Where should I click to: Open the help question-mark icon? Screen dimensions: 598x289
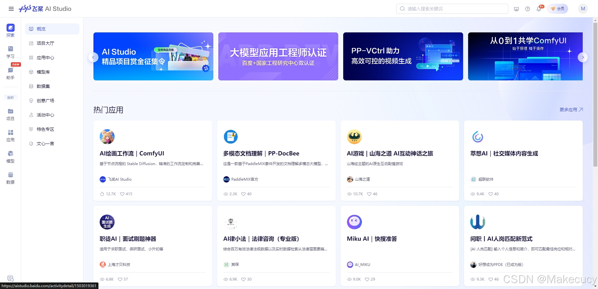pyautogui.click(x=528, y=9)
